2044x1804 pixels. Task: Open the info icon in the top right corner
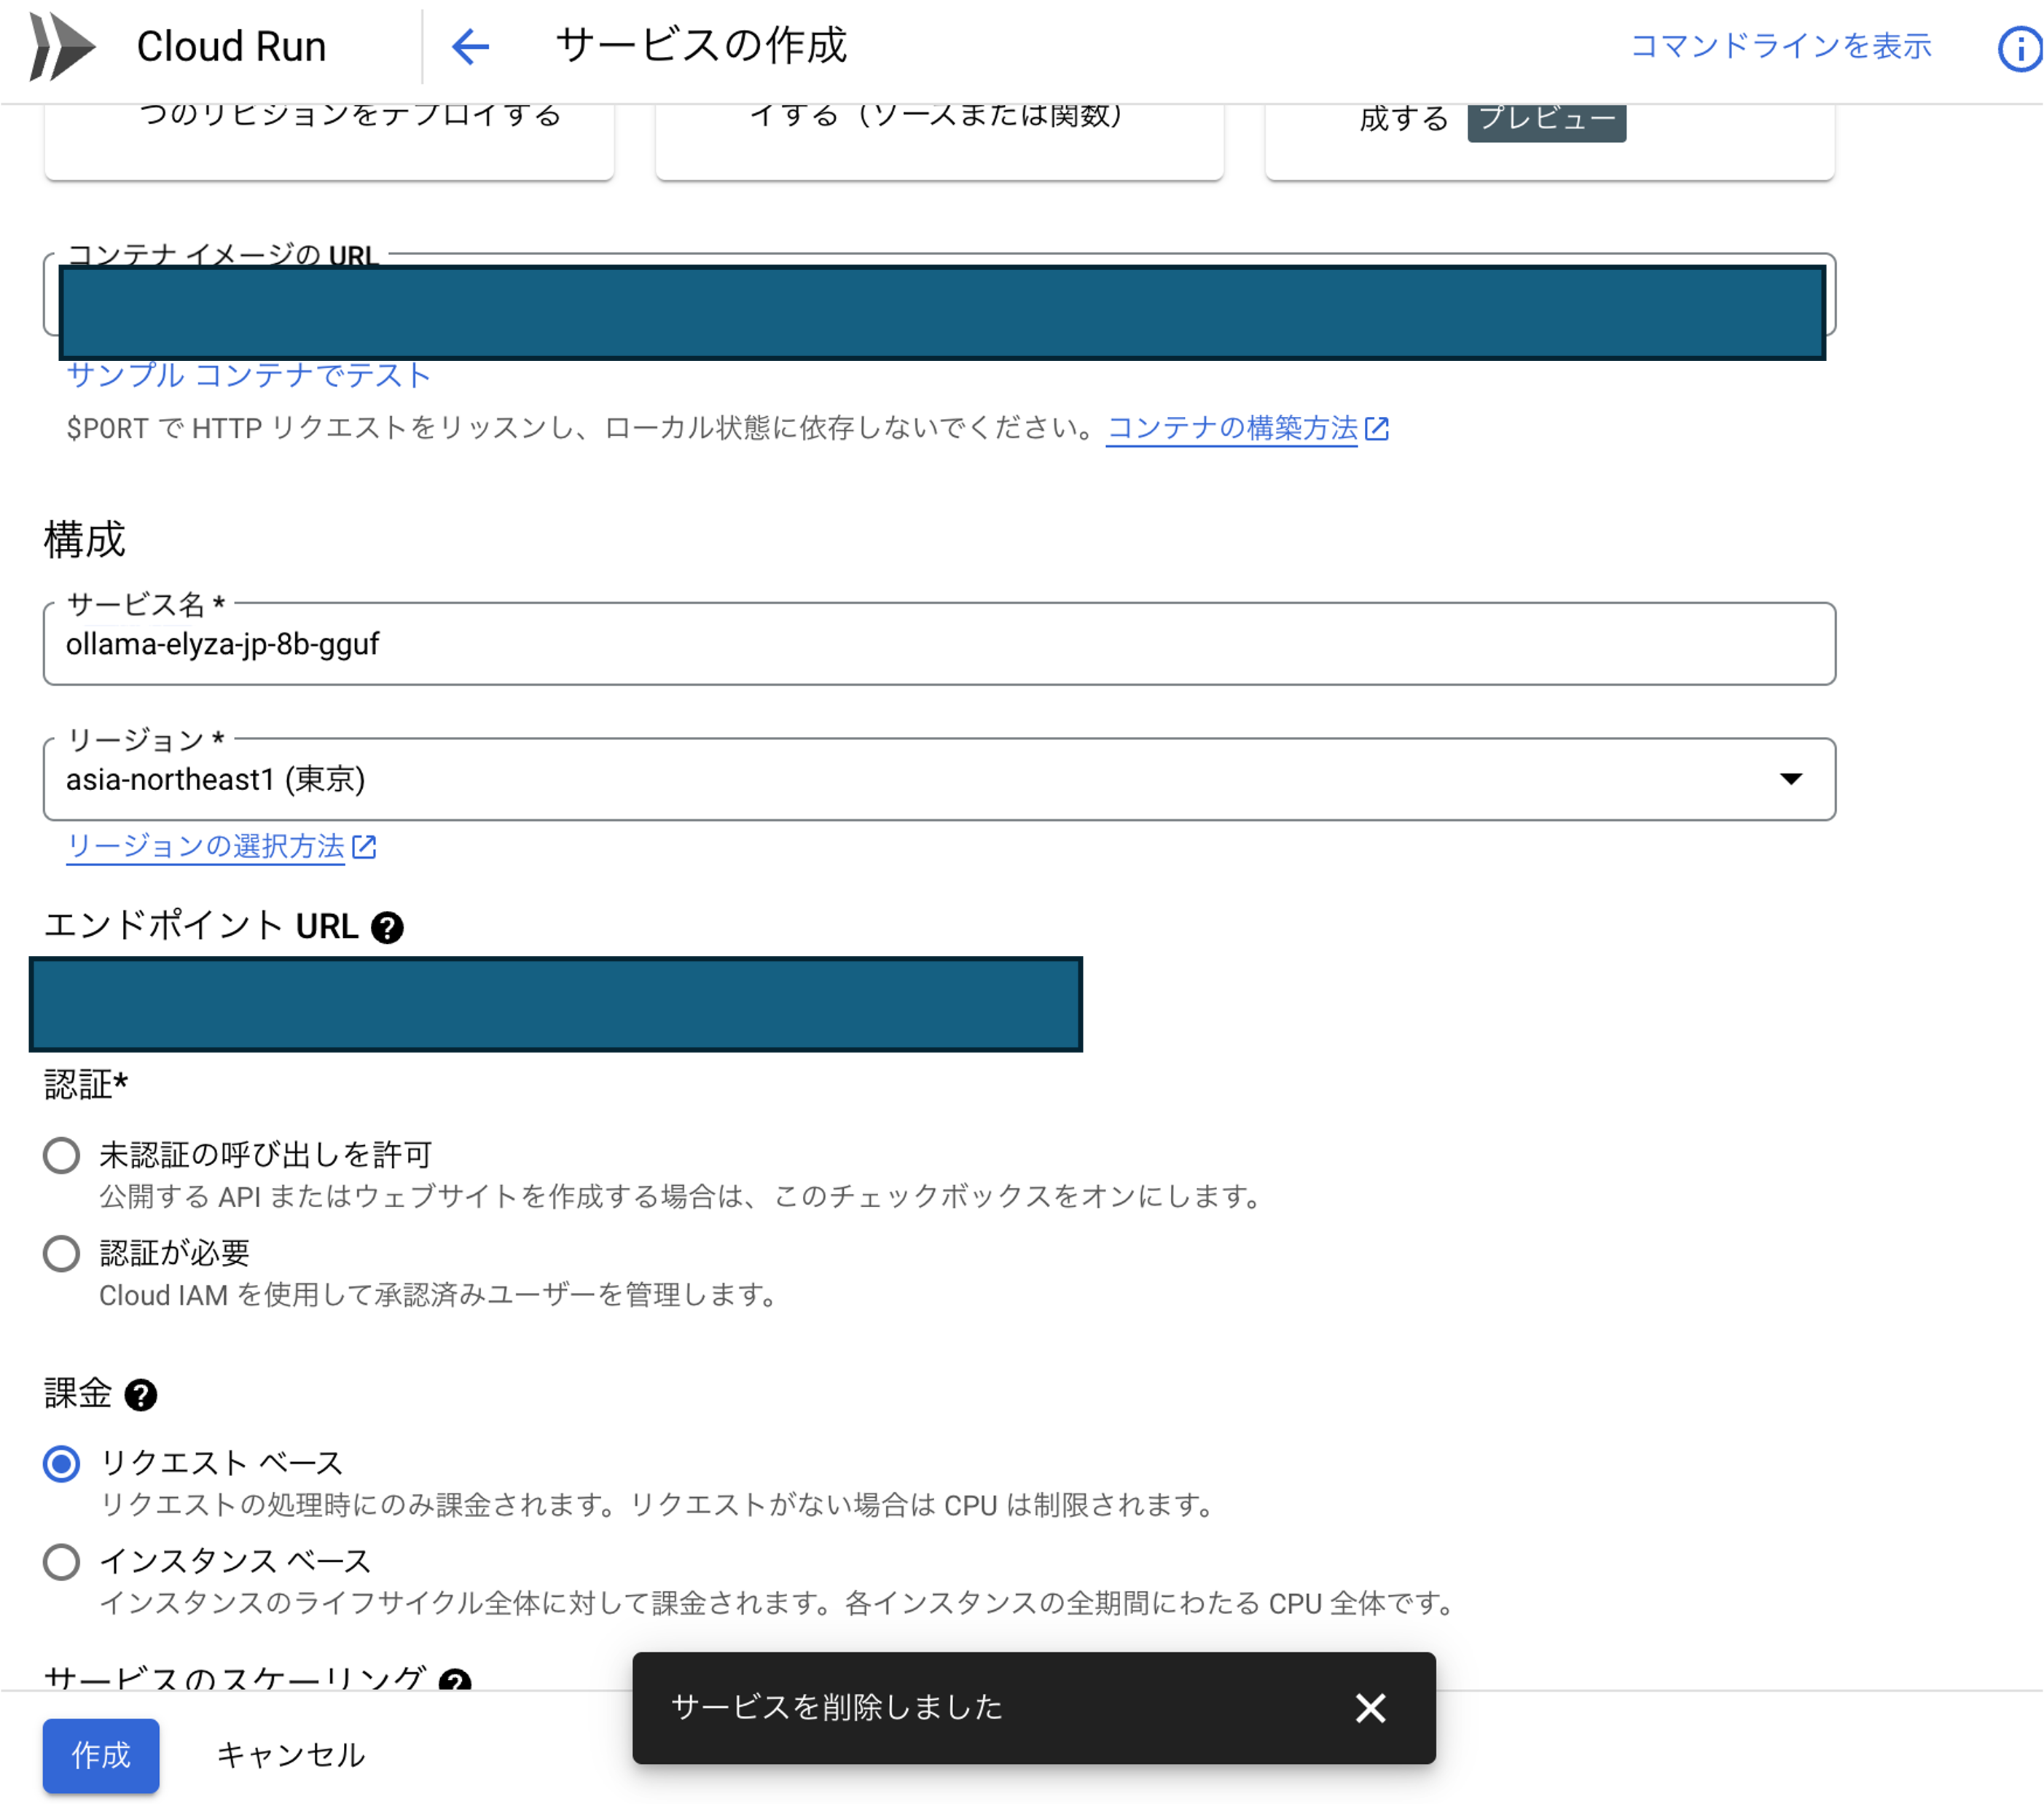[2019, 46]
